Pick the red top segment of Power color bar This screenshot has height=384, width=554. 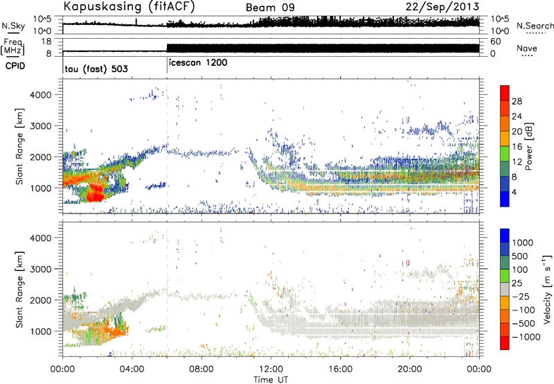click(505, 93)
